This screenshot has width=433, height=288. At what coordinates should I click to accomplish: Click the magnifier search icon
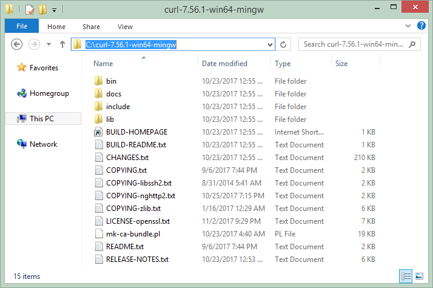(x=412, y=44)
